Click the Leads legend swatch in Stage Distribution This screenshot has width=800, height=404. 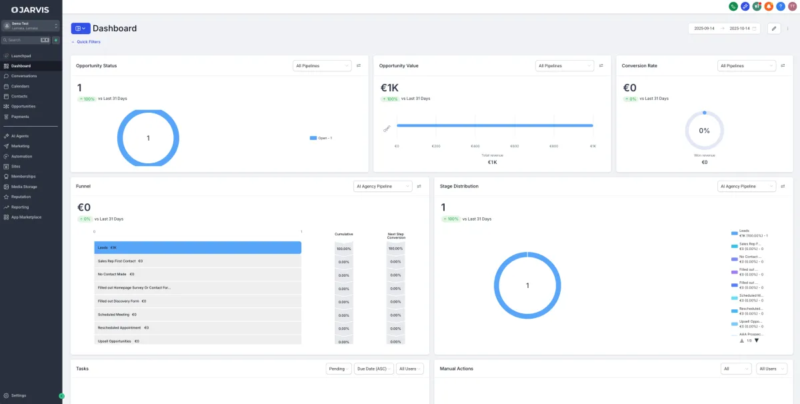(735, 233)
